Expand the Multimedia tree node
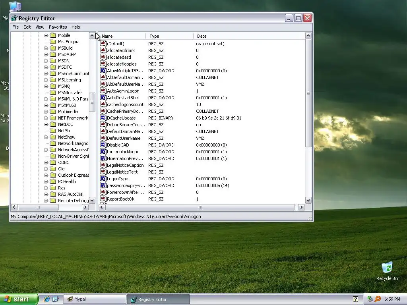Image resolution: width=407 pixels, height=305 pixels. pyautogui.click(x=46, y=112)
